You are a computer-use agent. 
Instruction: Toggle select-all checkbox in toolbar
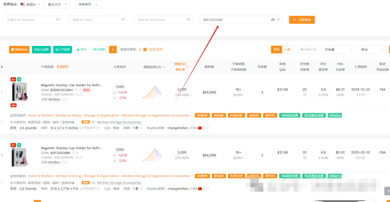[x=3, y=50]
